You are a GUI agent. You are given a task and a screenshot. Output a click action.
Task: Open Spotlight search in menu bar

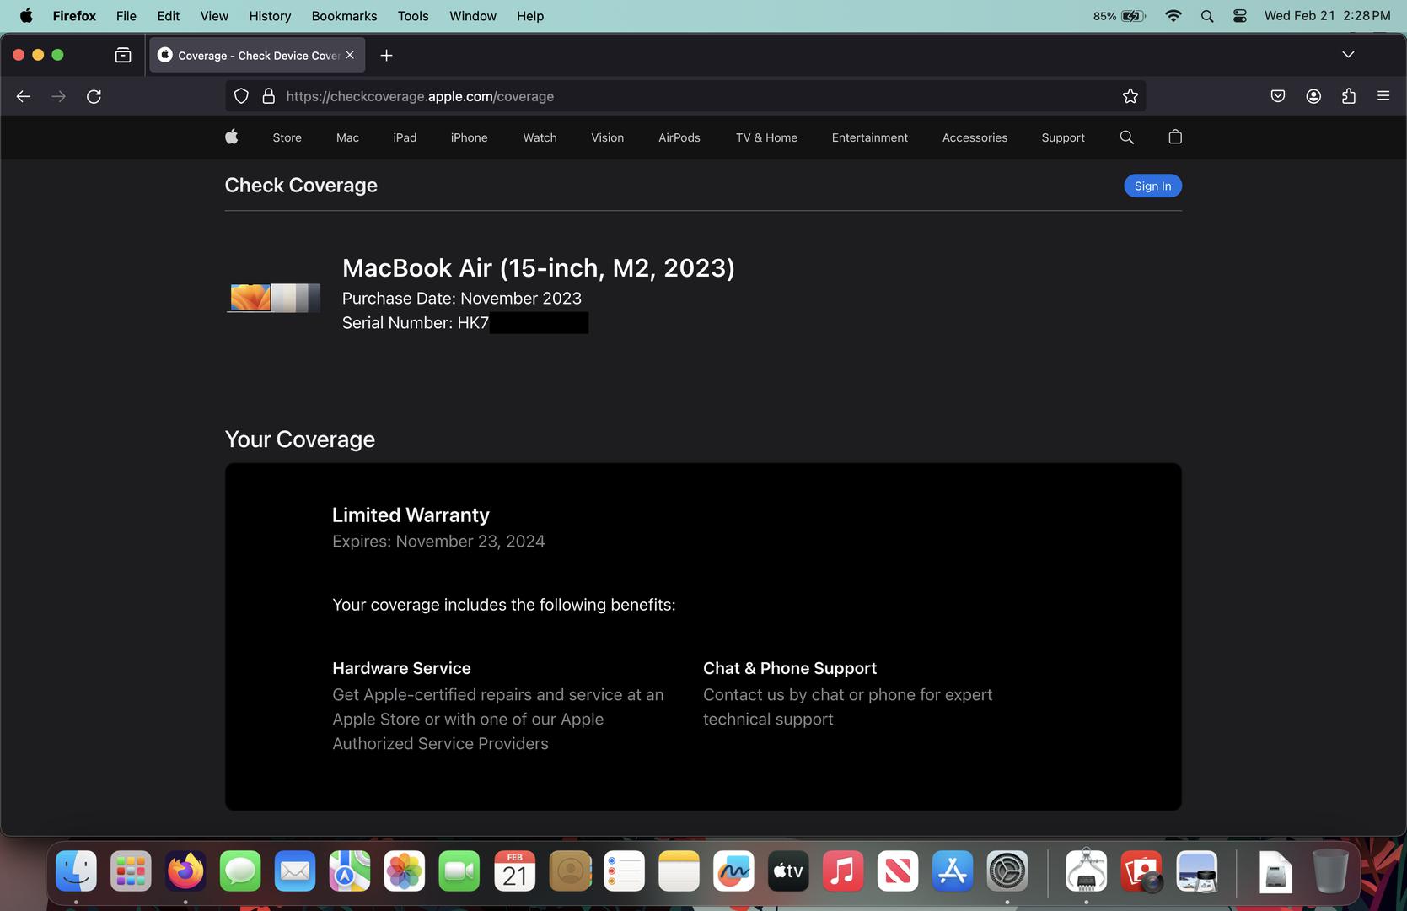1207,16
